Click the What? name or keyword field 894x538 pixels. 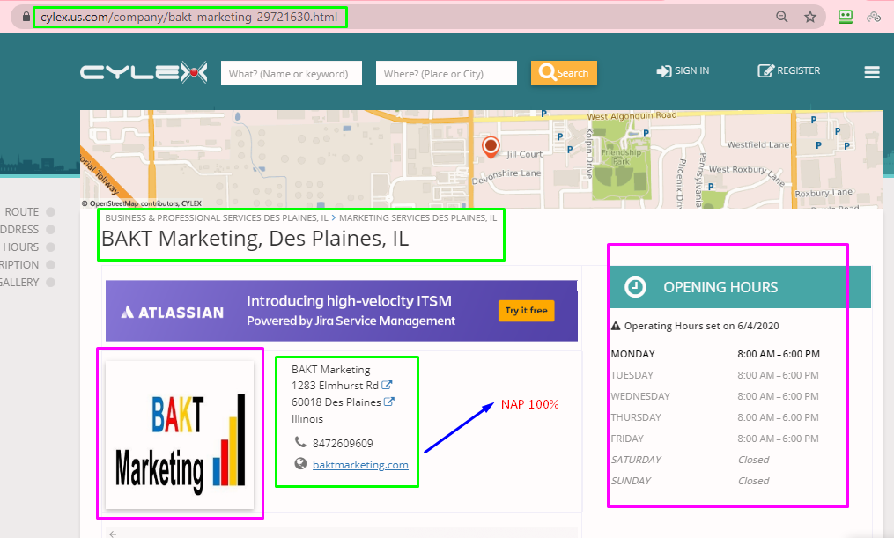[x=291, y=72]
